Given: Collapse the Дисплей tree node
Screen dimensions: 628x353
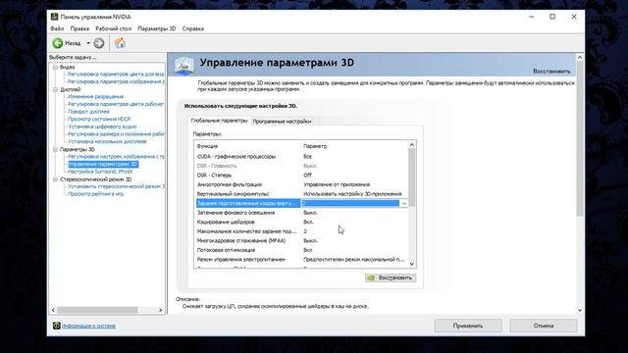Looking at the screenshot, I should 55,89.
